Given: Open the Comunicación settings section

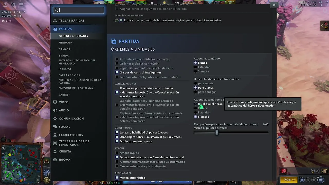Looking at the screenshot, I should point(71,118).
